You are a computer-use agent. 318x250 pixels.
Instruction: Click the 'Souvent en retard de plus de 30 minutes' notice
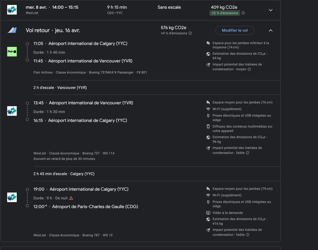click(64, 159)
